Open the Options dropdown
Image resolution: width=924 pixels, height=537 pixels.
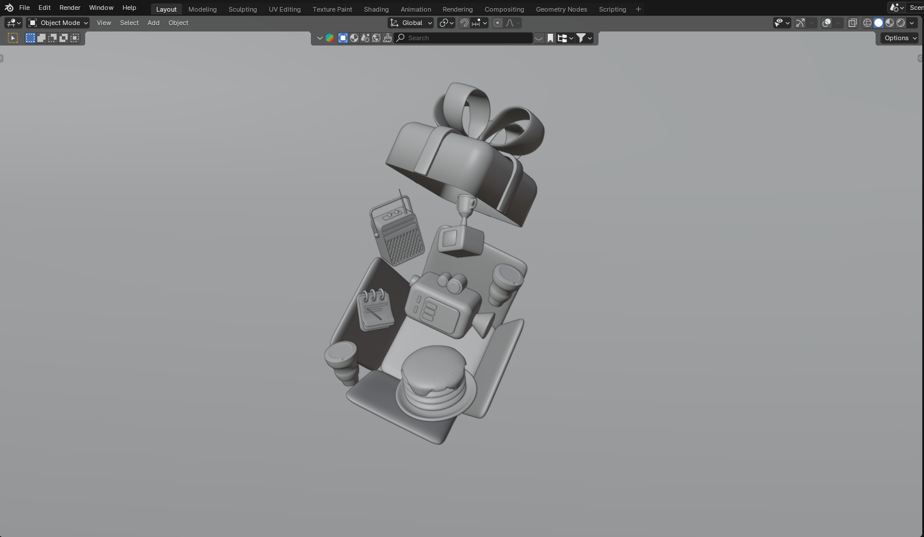(900, 38)
